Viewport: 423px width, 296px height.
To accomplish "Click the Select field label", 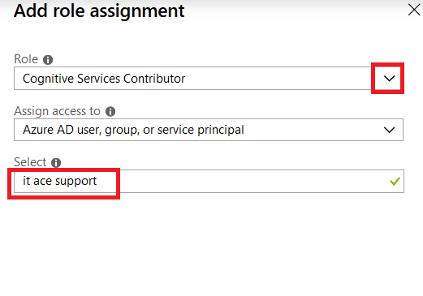I will [x=30, y=162].
